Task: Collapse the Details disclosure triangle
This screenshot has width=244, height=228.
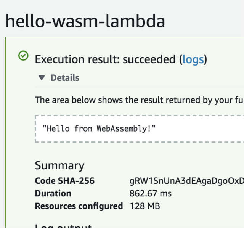Action: tap(42, 78)
